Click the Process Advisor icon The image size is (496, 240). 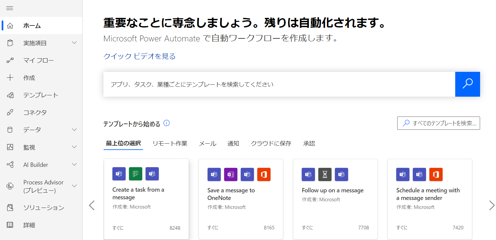click(10, 186)
